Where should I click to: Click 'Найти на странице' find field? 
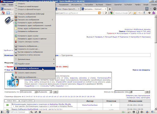(18, 112)
